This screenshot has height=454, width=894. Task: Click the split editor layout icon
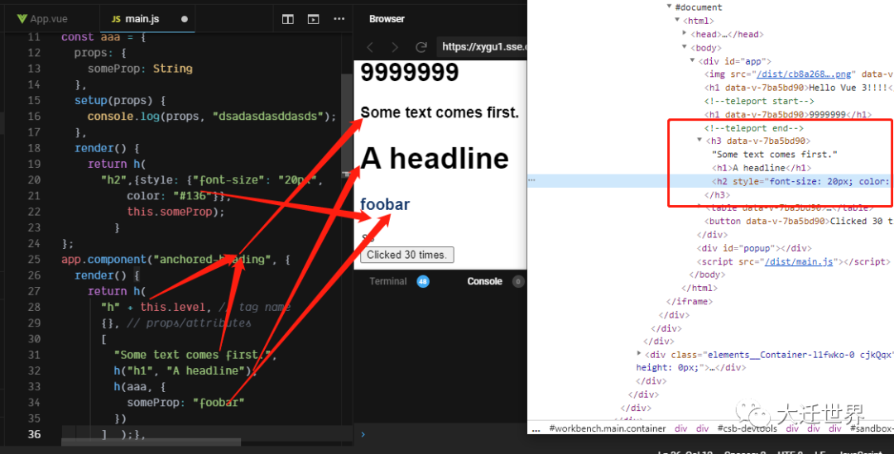pos(288,19)
